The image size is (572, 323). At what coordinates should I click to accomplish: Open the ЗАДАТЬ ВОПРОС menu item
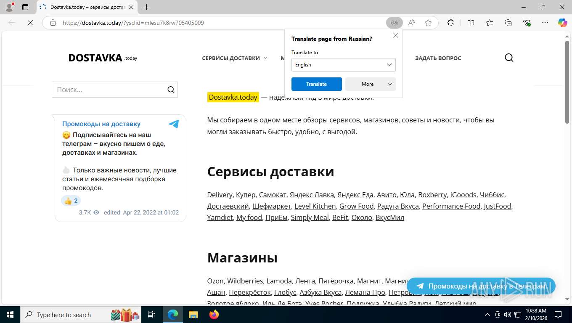tap(438, 58)
